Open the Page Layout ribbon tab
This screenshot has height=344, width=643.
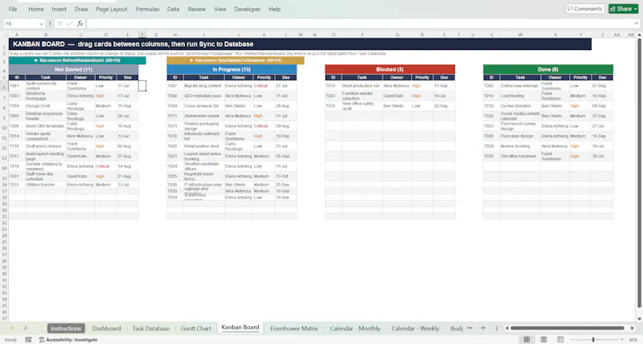112,9
